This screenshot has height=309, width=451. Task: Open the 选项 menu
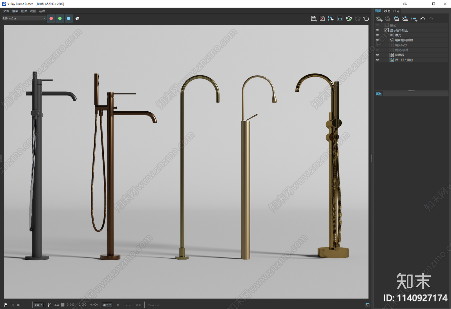point(42,11)
